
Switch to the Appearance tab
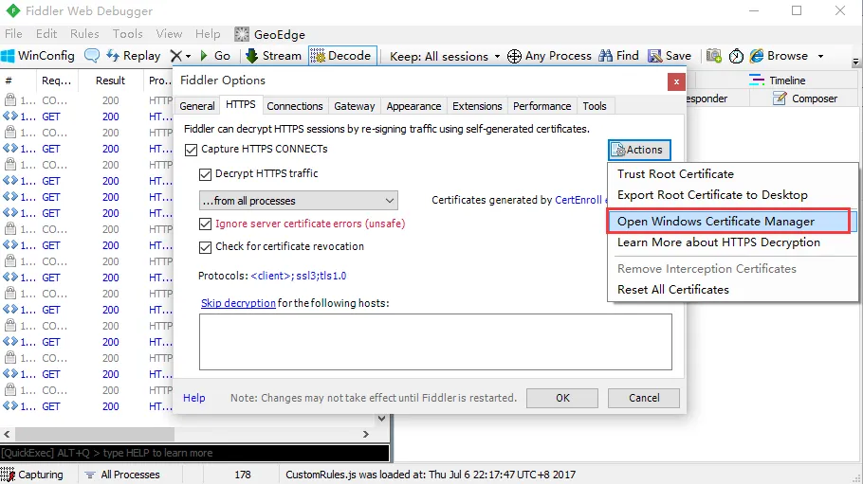coord(413,105)
